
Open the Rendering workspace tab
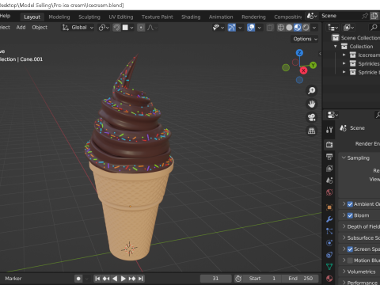(253, 17)
